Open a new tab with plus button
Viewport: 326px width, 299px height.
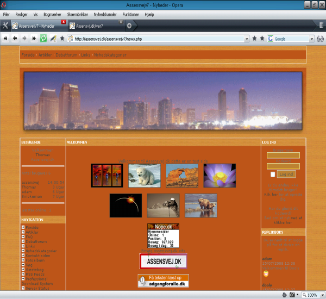pyautogui.click(x=129, y=26)
